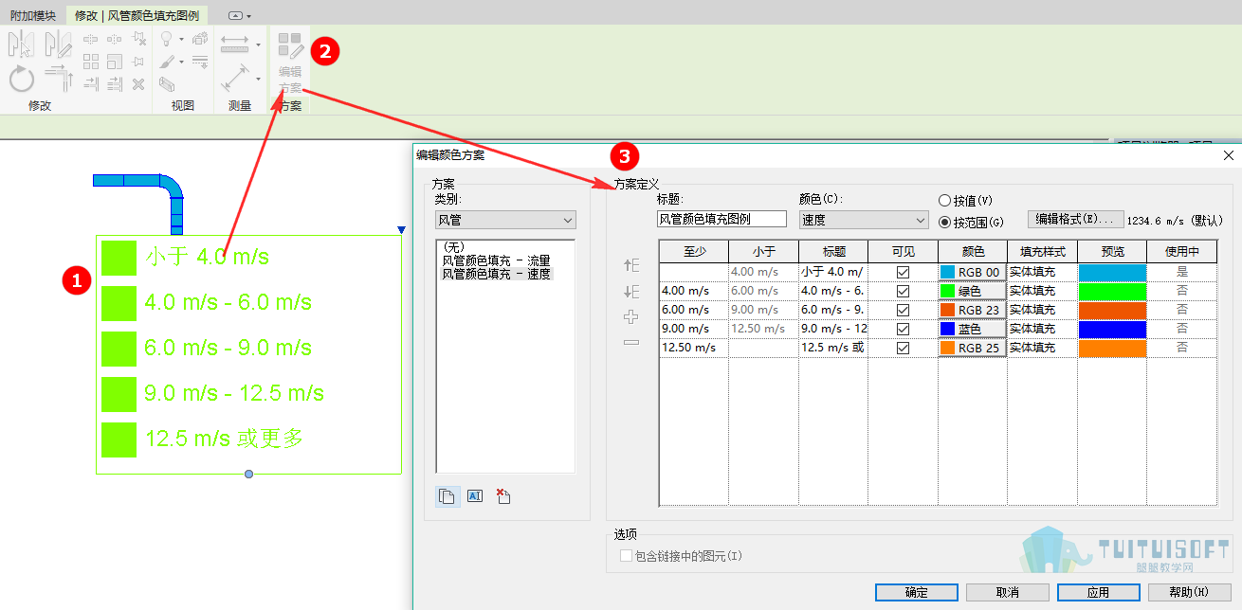Click the RGB 00 color button
This screenshot has height=610, width=1242.
pos(972,272)
